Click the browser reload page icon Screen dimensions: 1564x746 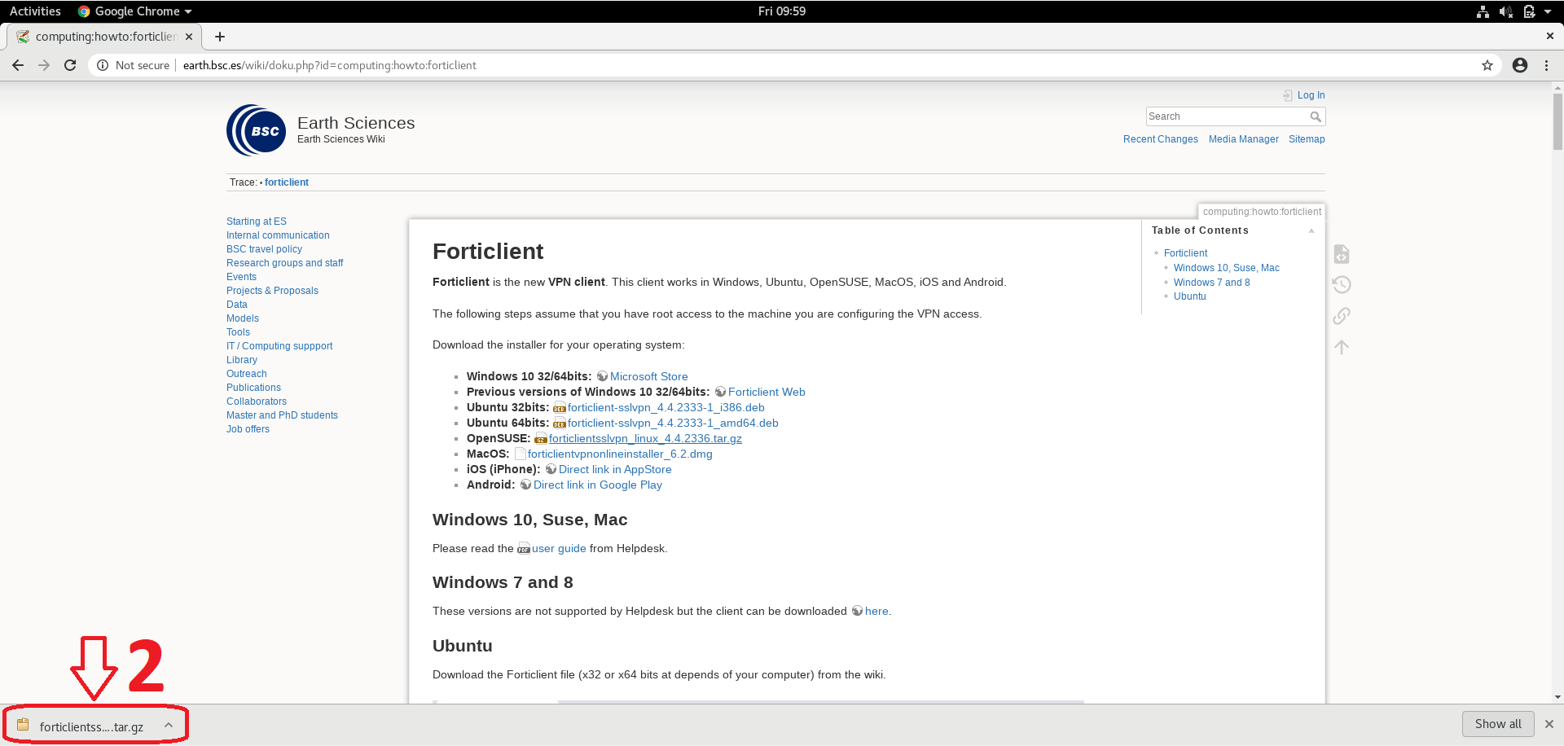70,65
